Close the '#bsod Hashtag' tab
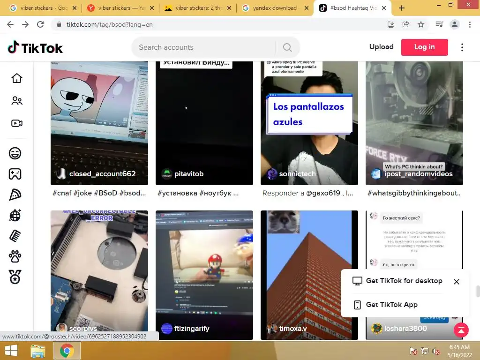The width and height of the screenshot is (480, 360). tap(384, 8)
